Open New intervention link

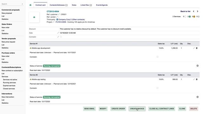click(x=8, y=97)
